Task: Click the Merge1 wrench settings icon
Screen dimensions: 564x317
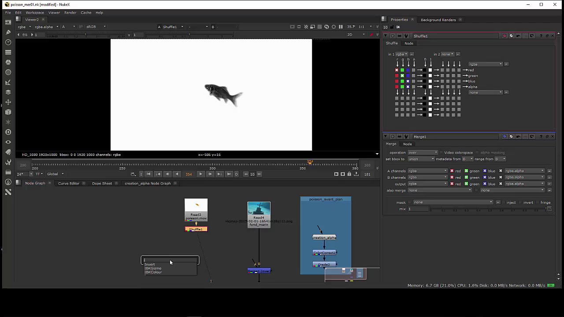Action: (406, 136)
